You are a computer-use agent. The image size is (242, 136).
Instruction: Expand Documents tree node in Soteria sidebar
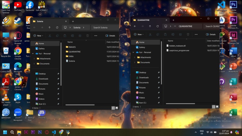point(34,64)
